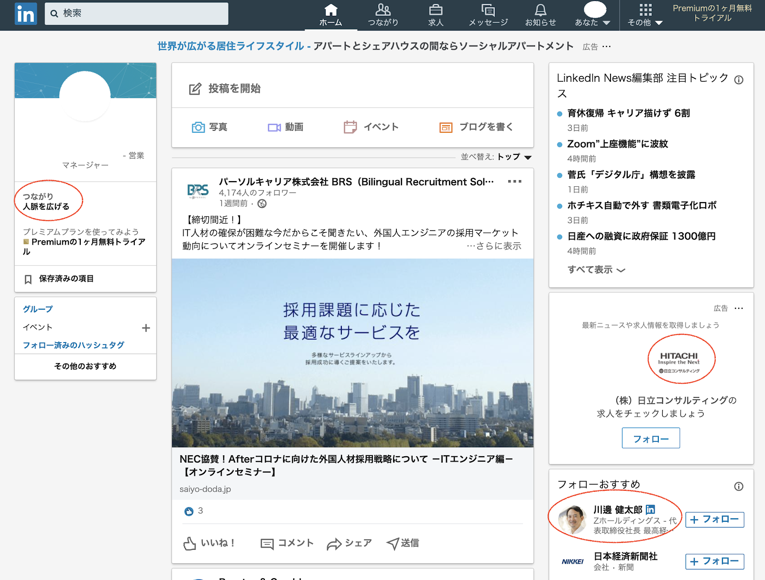
Task: Click Premiumの1ヶ月無料トライアル link in header
Action: tap(712, 13)
